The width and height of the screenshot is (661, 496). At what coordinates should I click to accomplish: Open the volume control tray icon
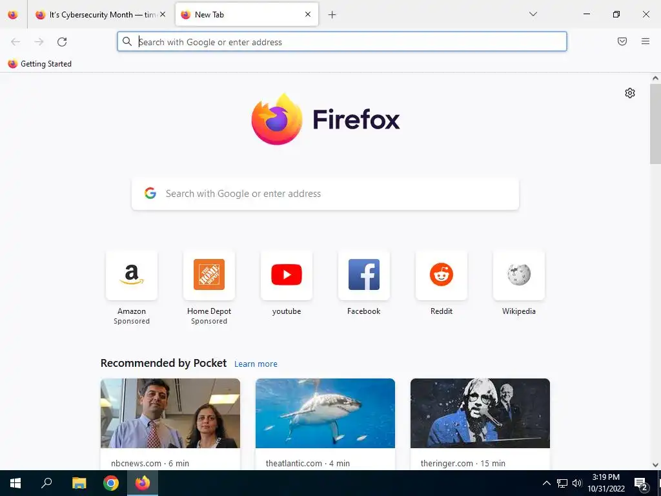tap(577, 483)
